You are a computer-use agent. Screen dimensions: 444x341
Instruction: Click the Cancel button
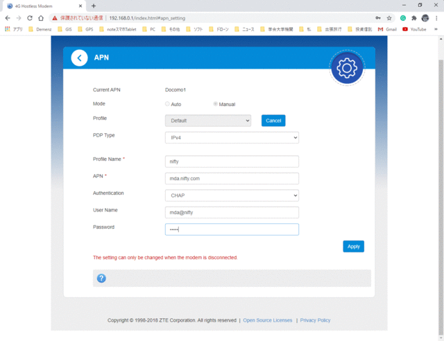coord(273,121)
